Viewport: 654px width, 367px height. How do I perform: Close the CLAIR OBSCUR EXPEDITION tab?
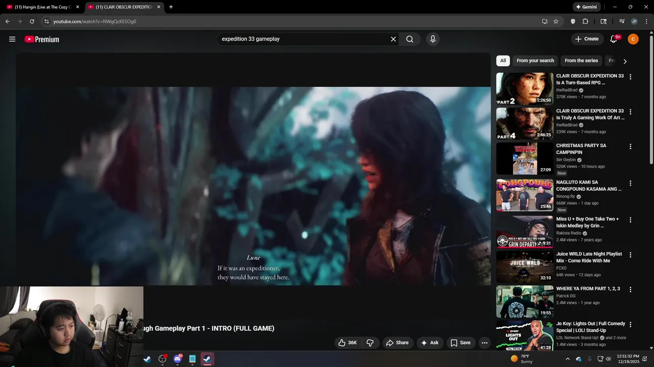coord(159,7)
